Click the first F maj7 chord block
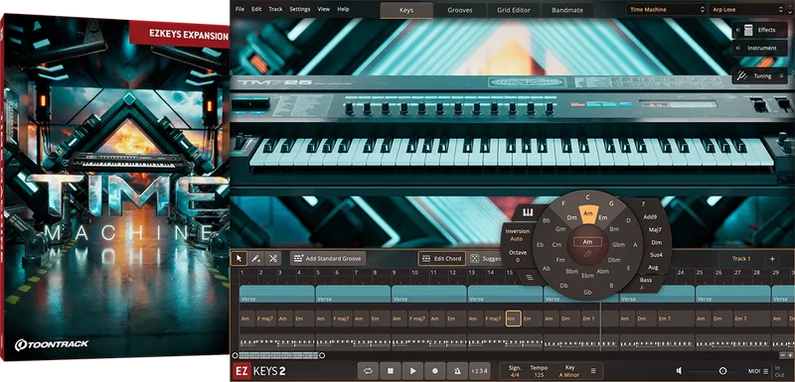The width and height of the screenshot is (795, 382). pos(265,318)
